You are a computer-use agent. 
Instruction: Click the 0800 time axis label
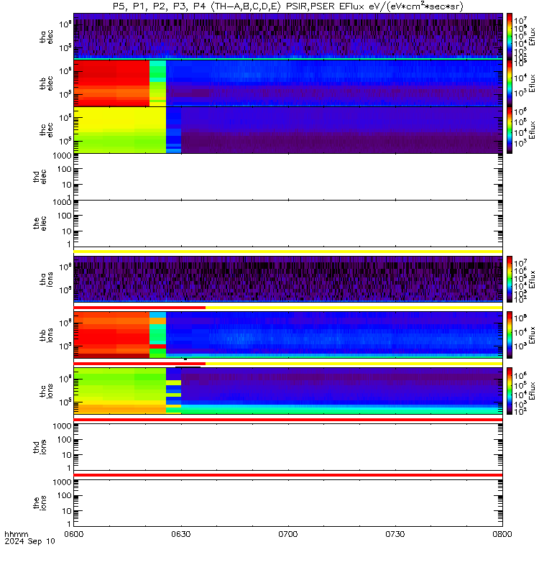502,534
